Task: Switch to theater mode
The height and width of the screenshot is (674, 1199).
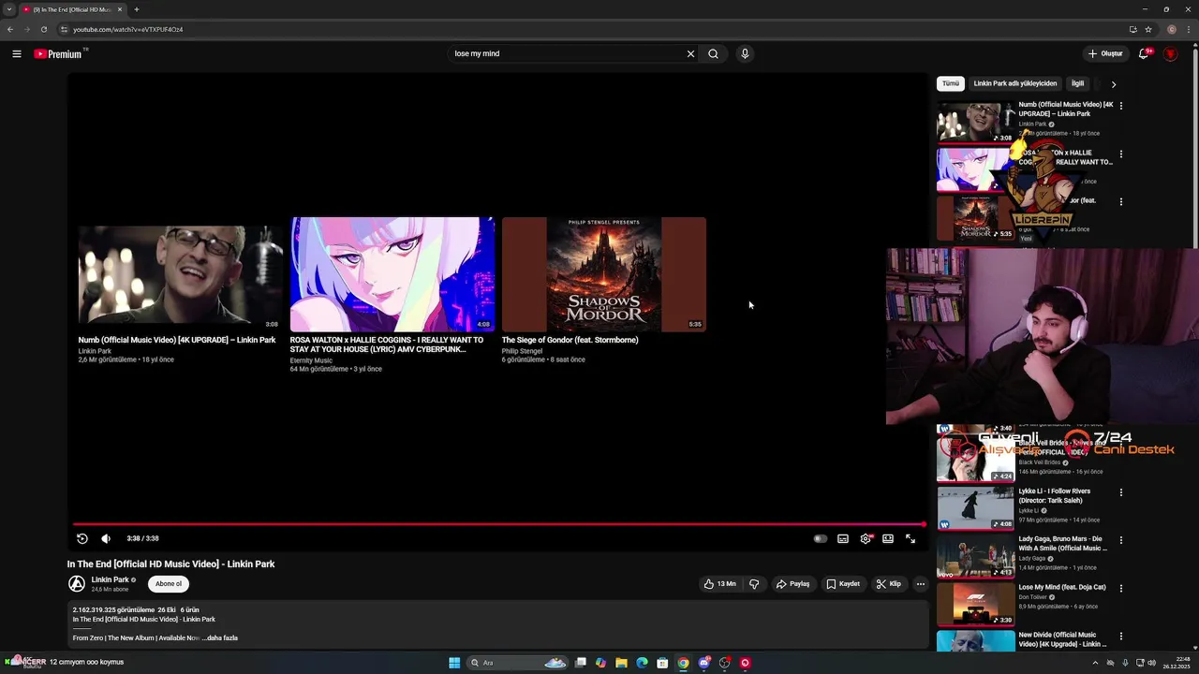Action: (x=888, y=538)
